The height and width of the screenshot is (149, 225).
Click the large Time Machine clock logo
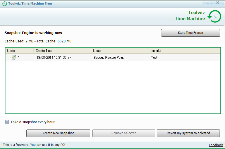pyautogui.click(x=214, y=16)
